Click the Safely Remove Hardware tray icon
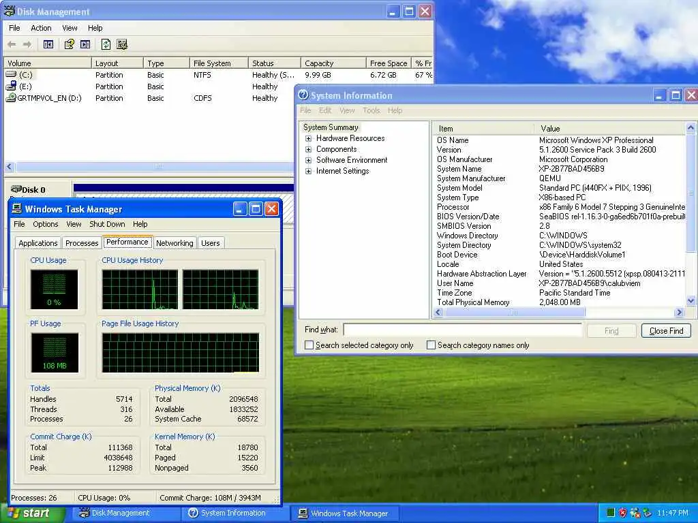Viewport: 698px width, 523px height. [x=647, y=513]
